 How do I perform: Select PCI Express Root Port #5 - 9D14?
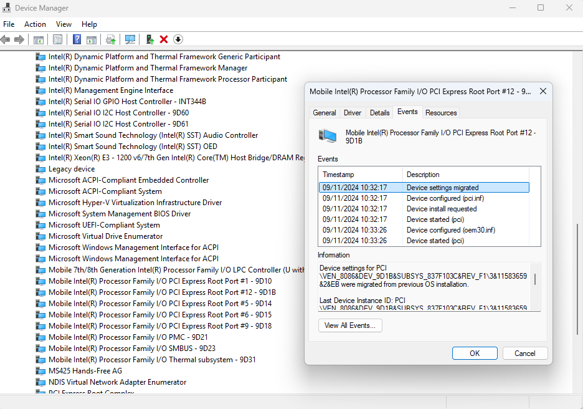click(x=160, y=303)
